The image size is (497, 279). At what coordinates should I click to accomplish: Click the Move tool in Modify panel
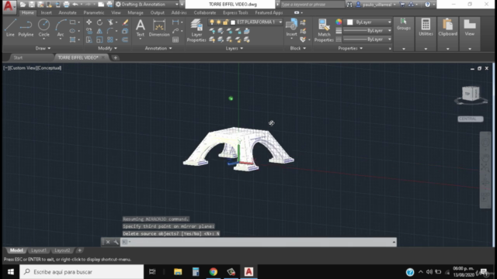[x=89, y=22]
